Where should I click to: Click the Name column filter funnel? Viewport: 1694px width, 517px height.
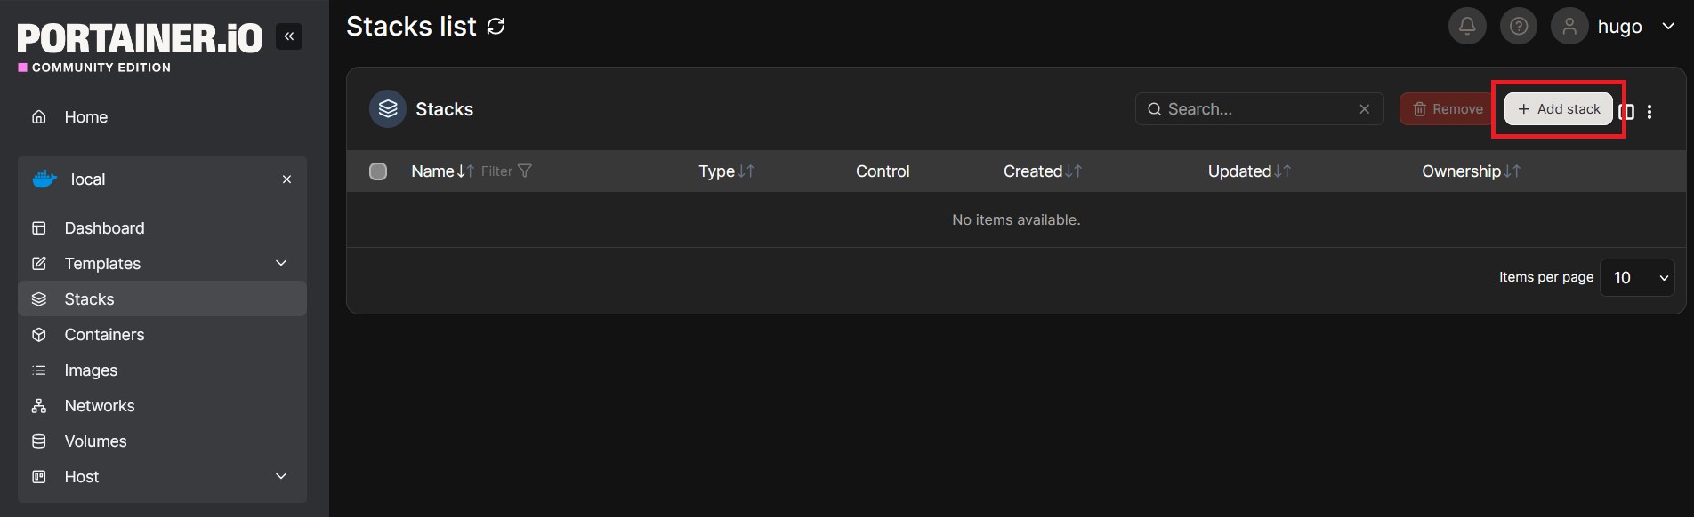525,171
